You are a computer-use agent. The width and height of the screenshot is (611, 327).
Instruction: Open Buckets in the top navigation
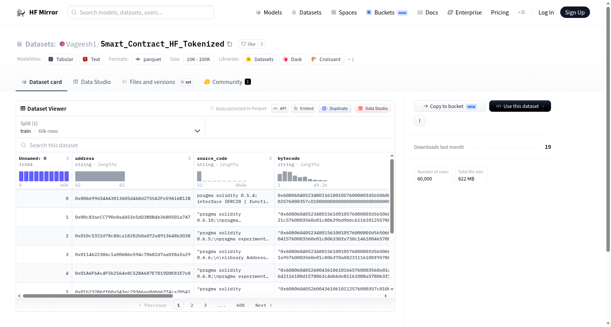pos(387,13)
